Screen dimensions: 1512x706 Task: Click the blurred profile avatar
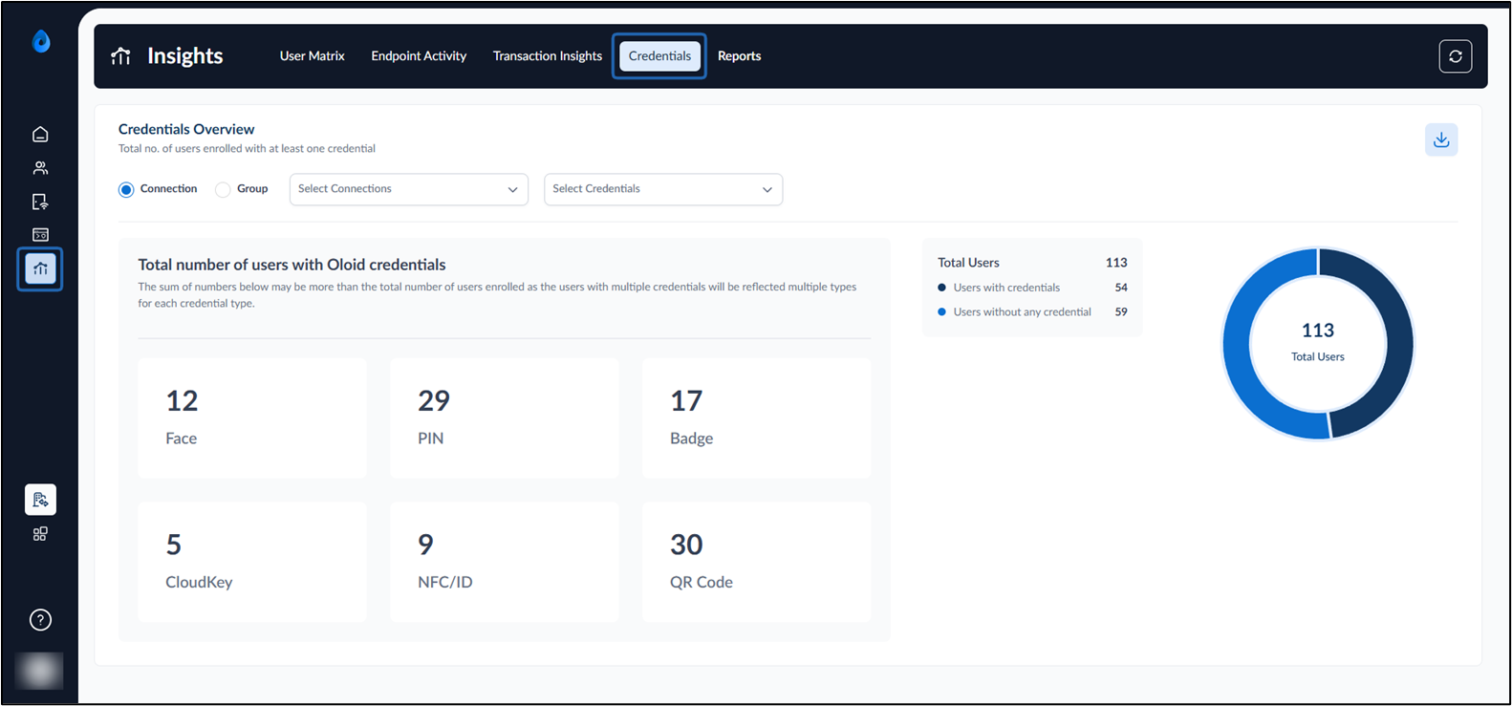pos(39,671)
